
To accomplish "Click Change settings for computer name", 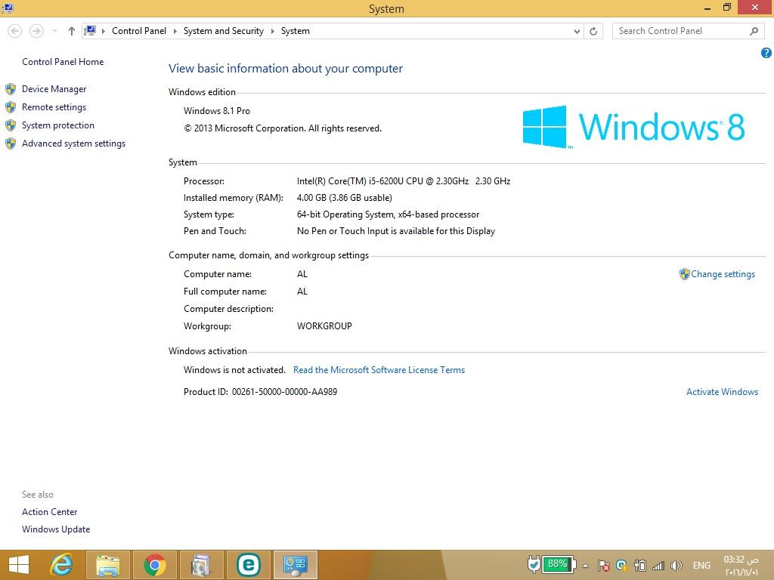I will pos(723,274).
